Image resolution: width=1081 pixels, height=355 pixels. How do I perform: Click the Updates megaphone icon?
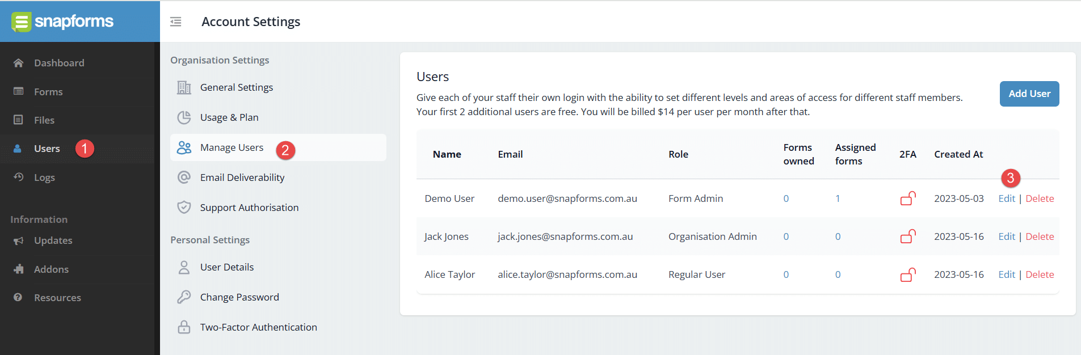pos(19,240)
